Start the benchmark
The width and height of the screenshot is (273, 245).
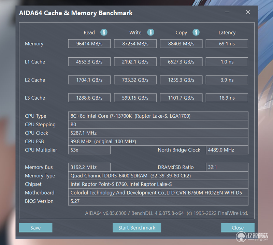point(137,228)
